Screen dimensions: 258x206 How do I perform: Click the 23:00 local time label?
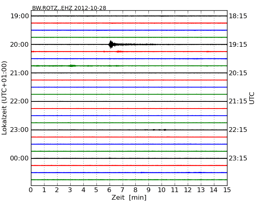tap(19, 130)
